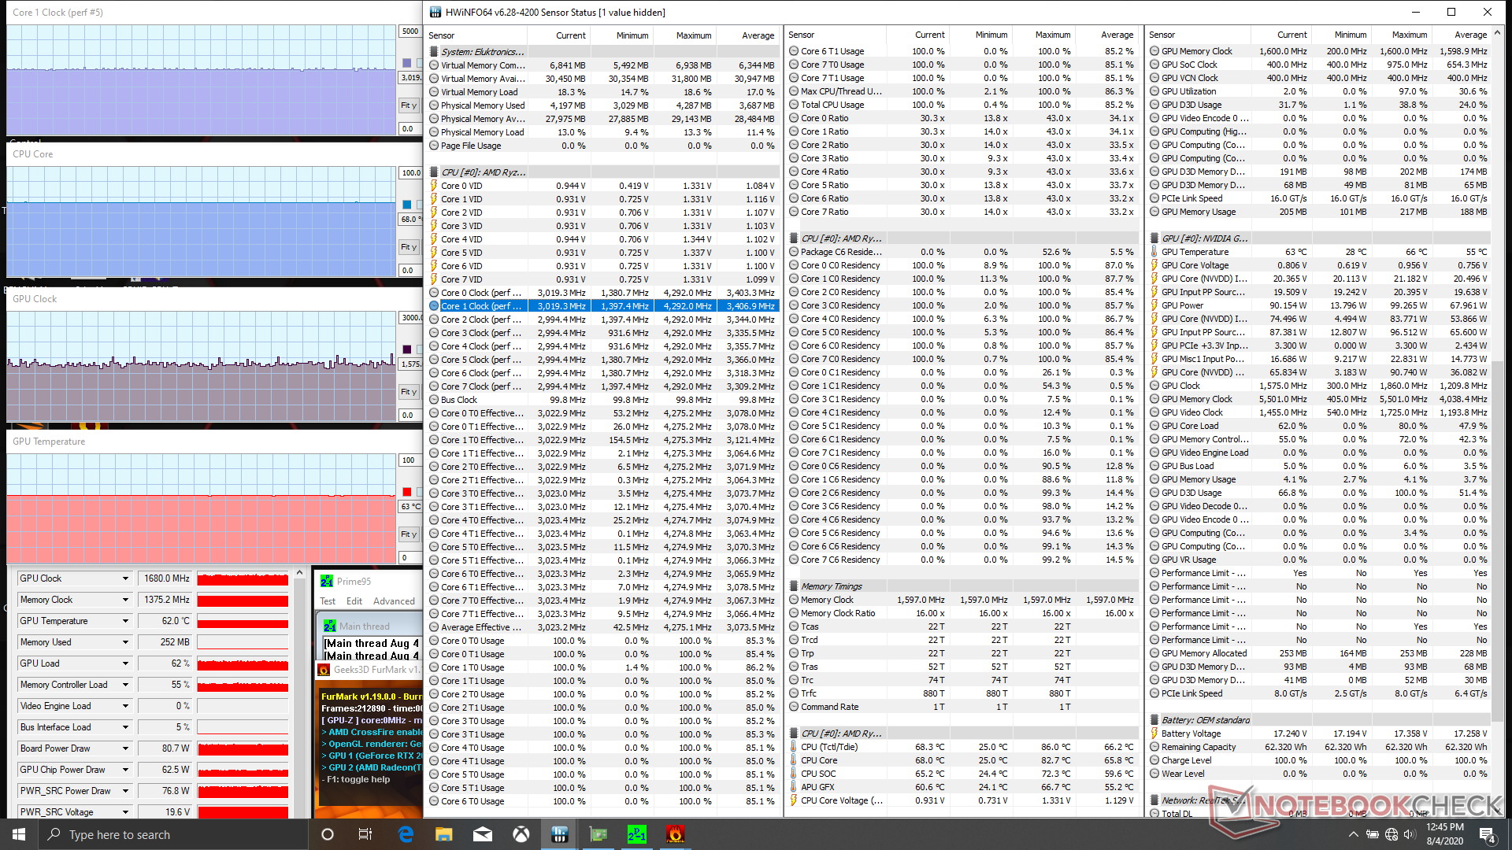The image size is (1512, 850).
Task: Open the Xbox app in the taskbar
Action: point(521,834)
